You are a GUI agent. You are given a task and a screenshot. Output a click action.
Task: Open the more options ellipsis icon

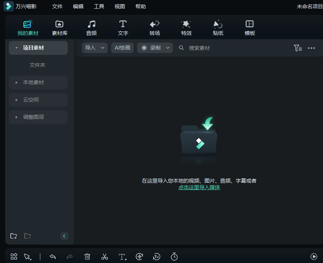(311, 48)
